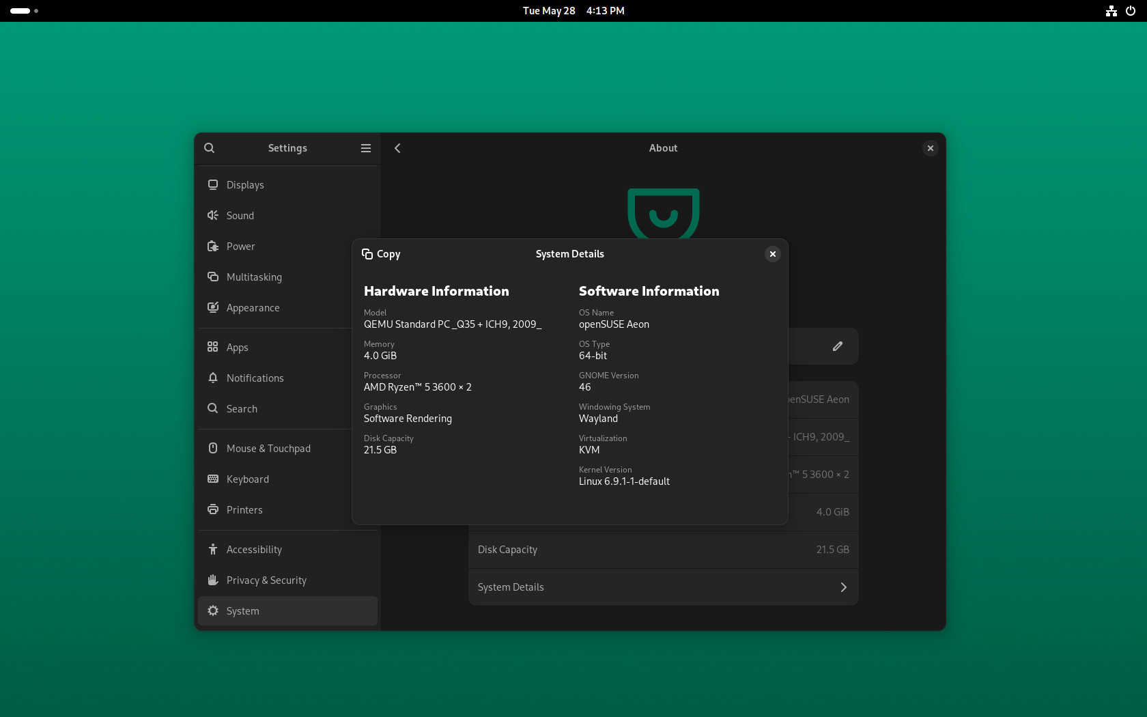The width and height of the screenshot is (1147, 717).
Task: Open the search icon in Settings header
Action: tap(210, 148)
